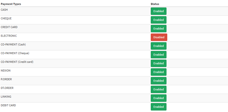Click the LINKING row label

coord(6,97)
